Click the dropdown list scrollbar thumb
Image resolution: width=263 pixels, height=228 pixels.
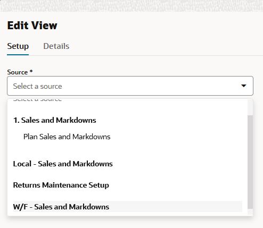point(250,162)
